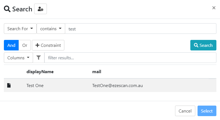Open the Search For dropdown
This screenshot has width=220, height=120.
point(20,29)
